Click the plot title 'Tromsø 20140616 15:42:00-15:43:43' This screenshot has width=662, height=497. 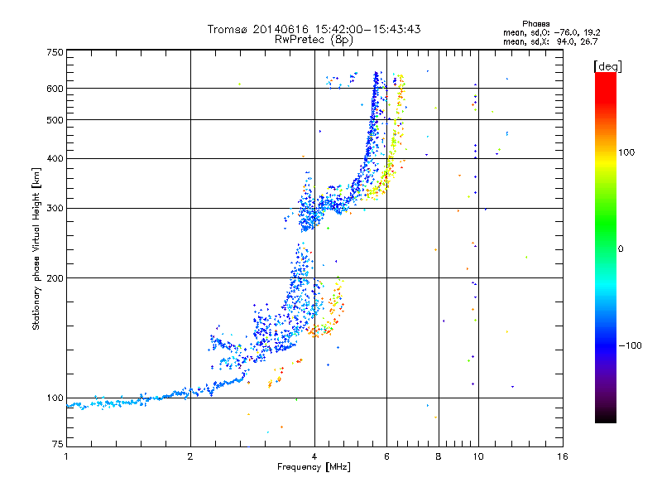[x=314, y=29]
